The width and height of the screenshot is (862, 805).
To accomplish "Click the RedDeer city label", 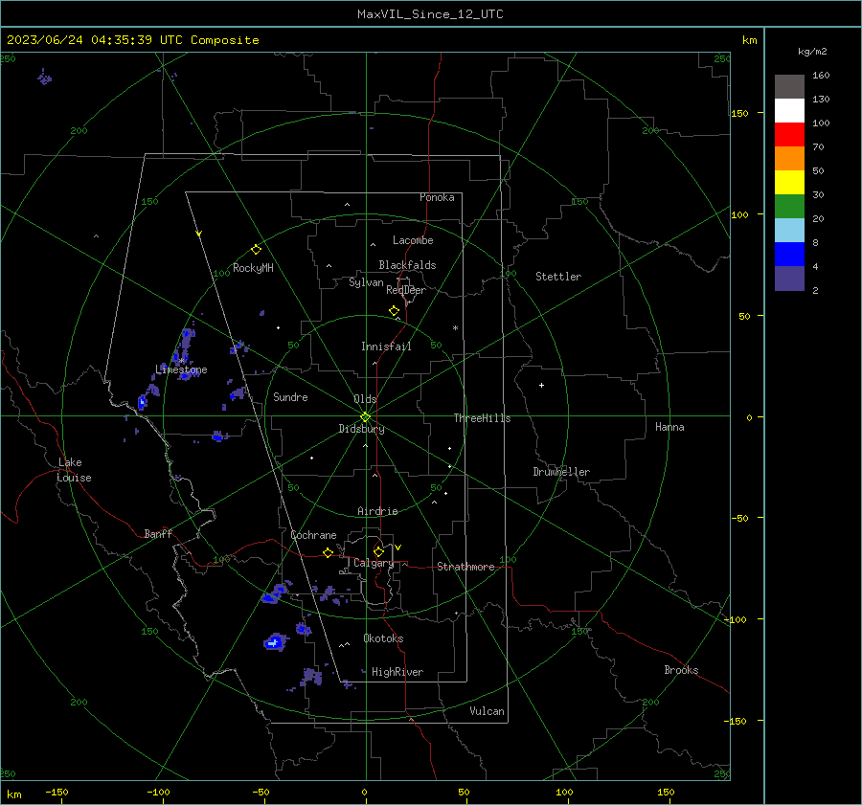I will click(x=406, y=290).
